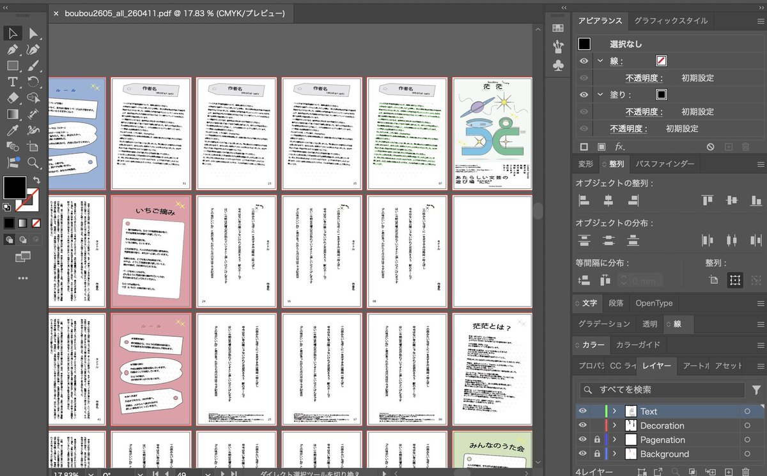Click the 線 stroke none swatch in Appearance
Image resolution: width=767 pixels, height=476 pixels.
pyautogui.click(x=662, y=61)
